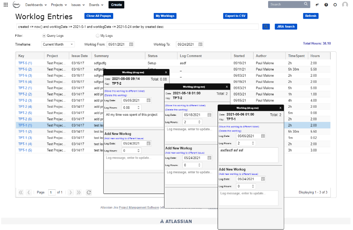Viewport: 353px width, 230px height.
Task: Click the notifications announcement icon in top bar
Action: click(x=317, y=5)
